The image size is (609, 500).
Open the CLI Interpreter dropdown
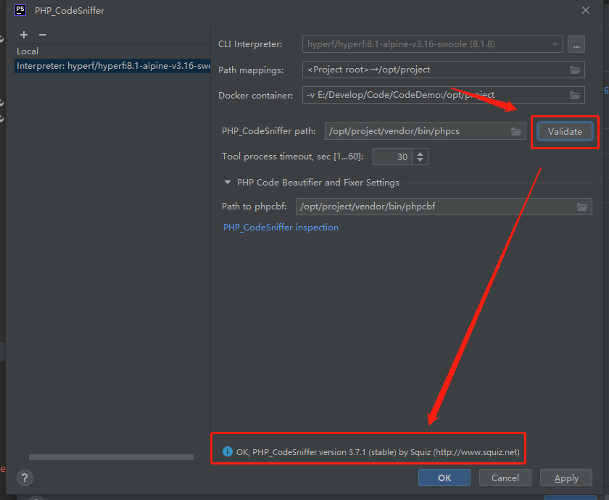coord(432,44)
